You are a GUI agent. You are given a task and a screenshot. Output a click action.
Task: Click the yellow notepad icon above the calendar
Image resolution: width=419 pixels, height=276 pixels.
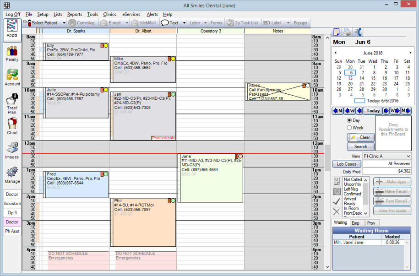pos(336,32)
